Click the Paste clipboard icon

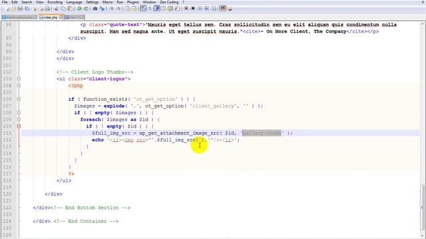[x=70, y=9]
